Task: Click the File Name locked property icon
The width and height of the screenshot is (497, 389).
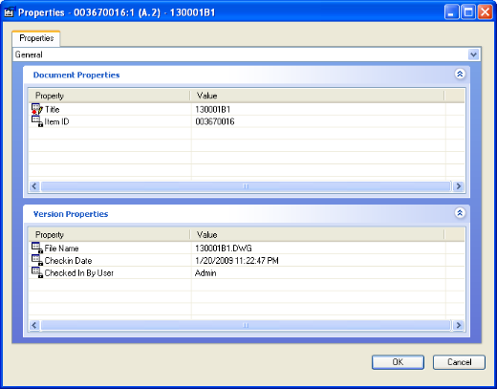Action: (x=37, y=249)
